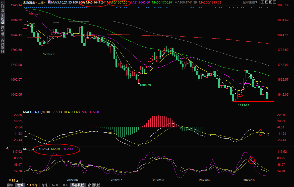The image size is (294, 187).
Task: Click the MA indicator chart icon
Action: [49, 2]
